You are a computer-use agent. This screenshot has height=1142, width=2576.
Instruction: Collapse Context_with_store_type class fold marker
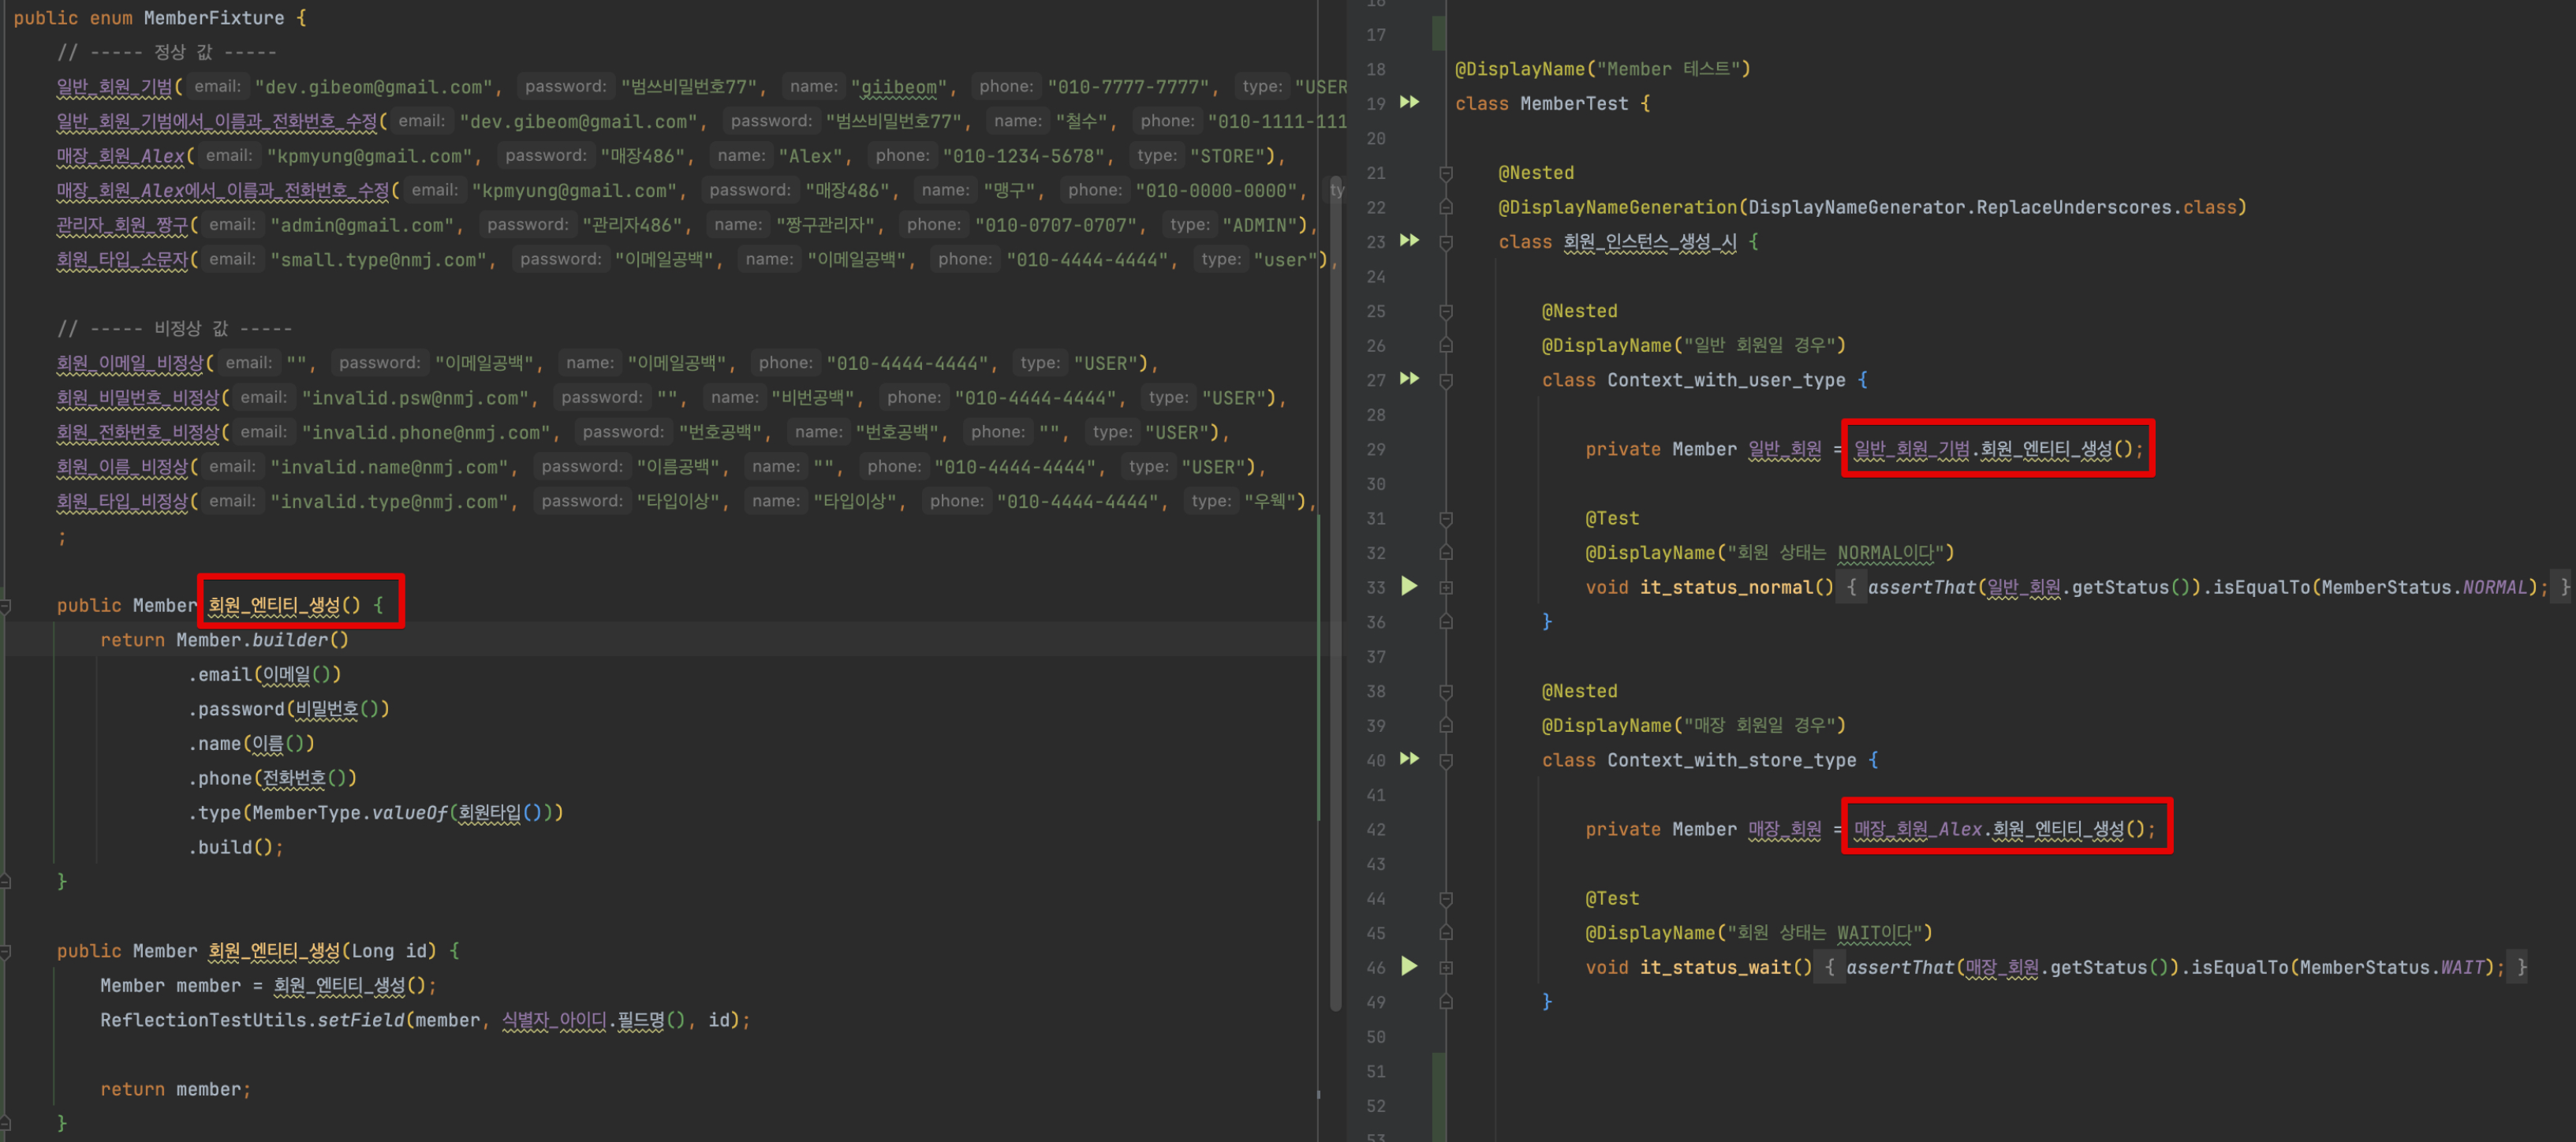1446,760
